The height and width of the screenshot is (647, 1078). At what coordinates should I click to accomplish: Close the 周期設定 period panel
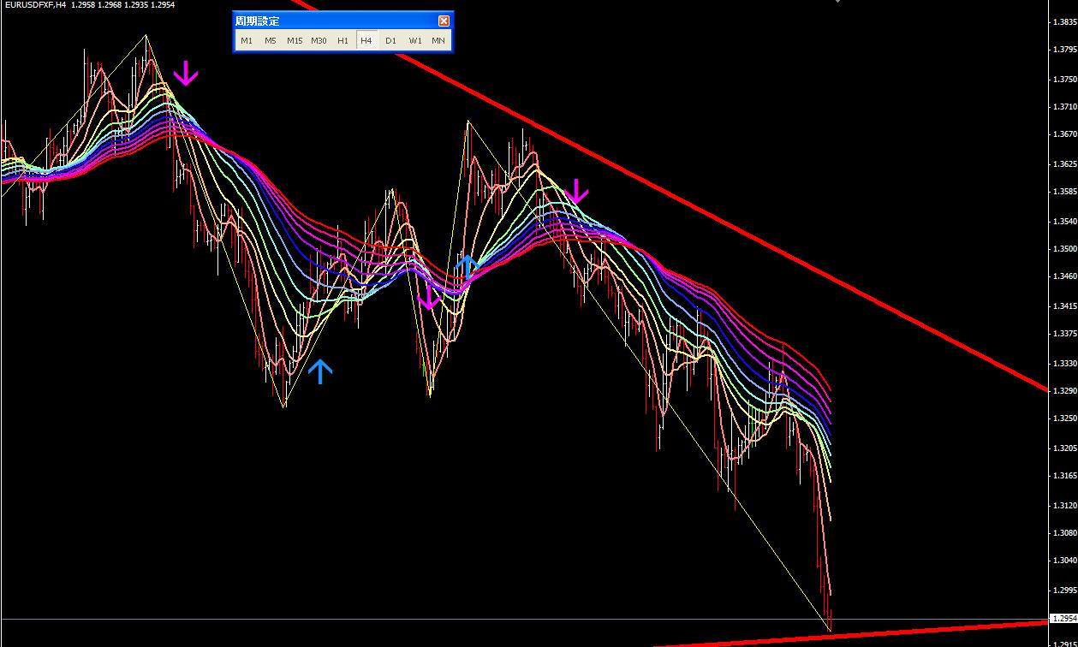point(444,21)
